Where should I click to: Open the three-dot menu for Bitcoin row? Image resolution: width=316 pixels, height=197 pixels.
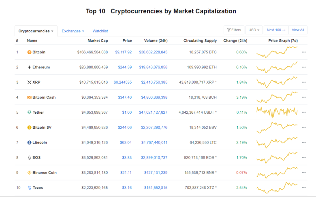(x=304, y=52)
